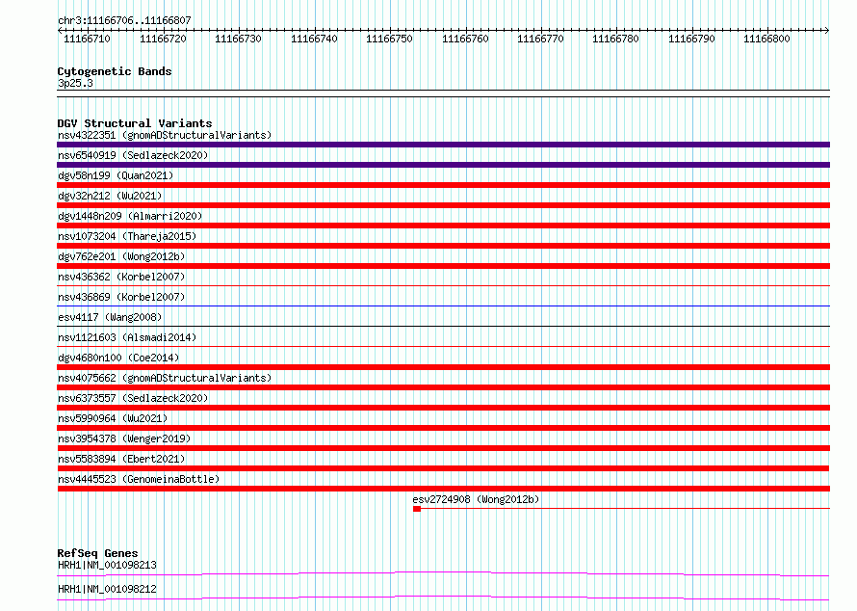
Task: Select the red bar under dgv58n199
Action: 443,185
